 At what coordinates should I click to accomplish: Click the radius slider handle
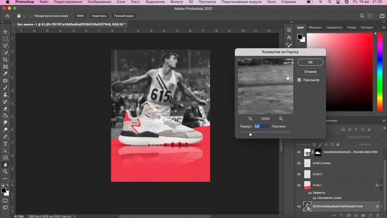[250, 134]
